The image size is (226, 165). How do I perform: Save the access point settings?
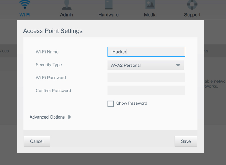pos(186,141)
